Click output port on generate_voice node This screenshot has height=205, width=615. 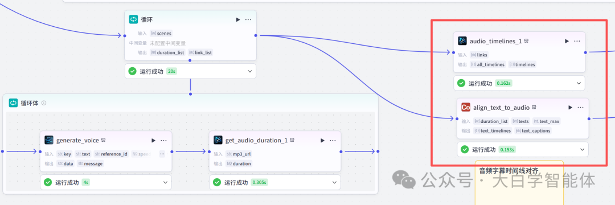click(171, 151)
